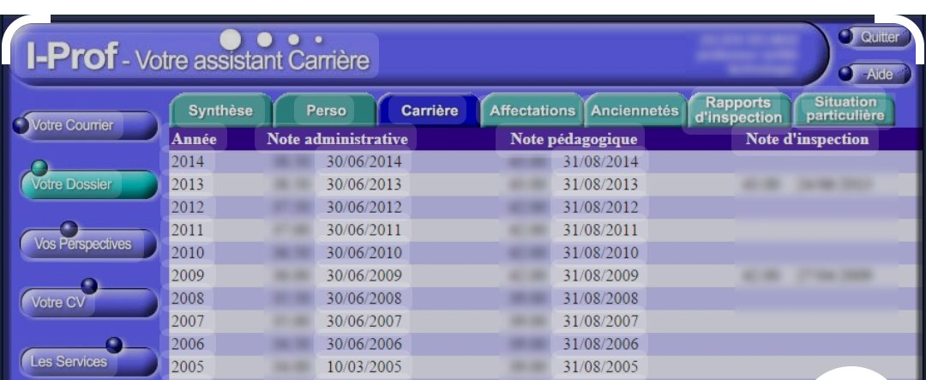Click the sphere above Vos Perspectives
The height and width of the screenshot is (380, 926).
[69, 229]
